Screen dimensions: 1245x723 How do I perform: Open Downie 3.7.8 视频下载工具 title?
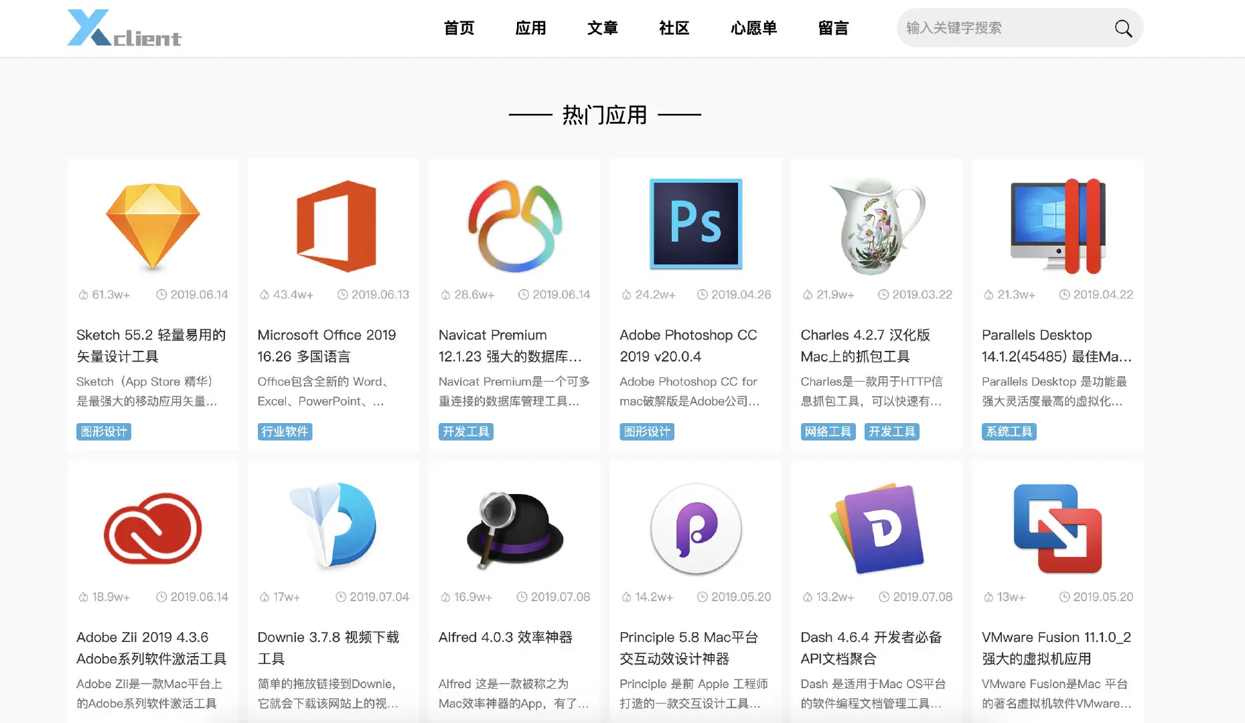[329, 648]
